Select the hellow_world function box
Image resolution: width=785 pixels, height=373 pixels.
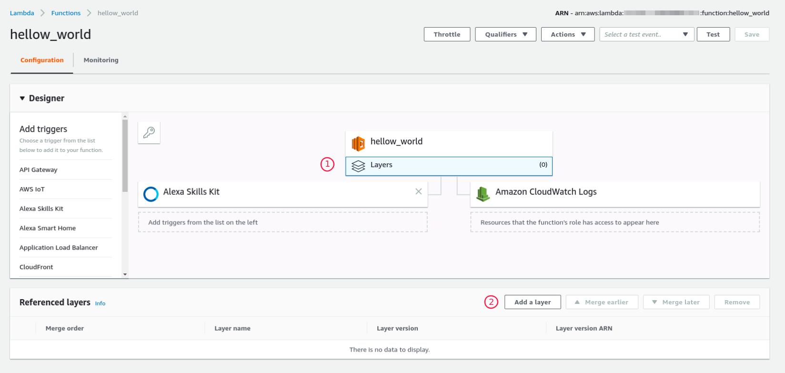point(449,143)
